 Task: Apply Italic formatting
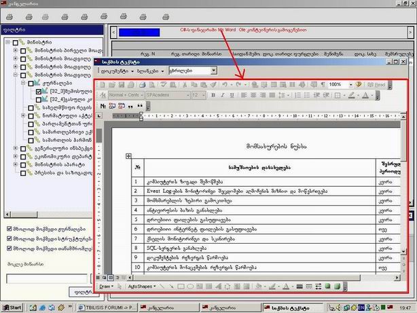[223, 95]
